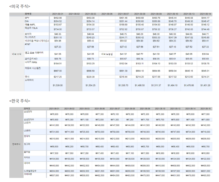Select the 삼성전자 row label
Screen dimensions: 219x182
pos(28,112)
